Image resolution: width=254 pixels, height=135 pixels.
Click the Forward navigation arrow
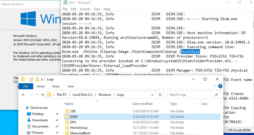(31, 95)
